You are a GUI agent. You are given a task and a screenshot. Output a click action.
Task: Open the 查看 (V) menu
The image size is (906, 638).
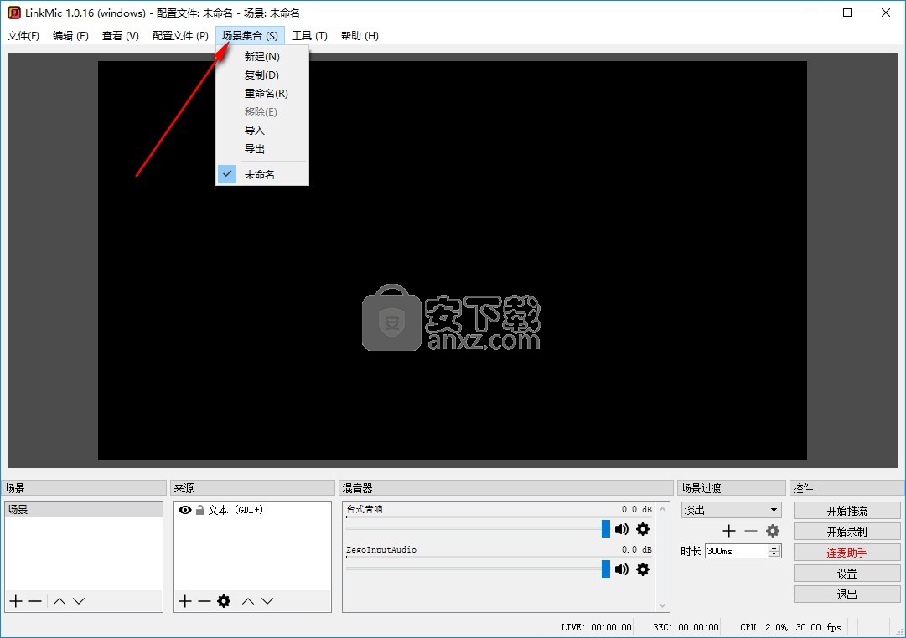120,36
